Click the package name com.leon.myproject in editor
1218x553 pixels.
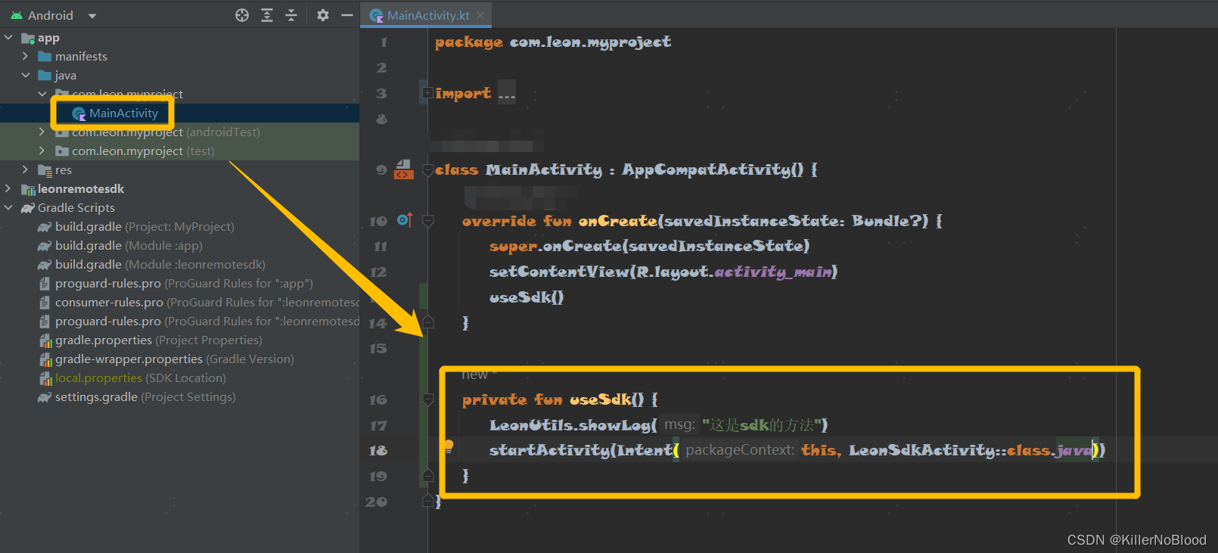[590, 42]
